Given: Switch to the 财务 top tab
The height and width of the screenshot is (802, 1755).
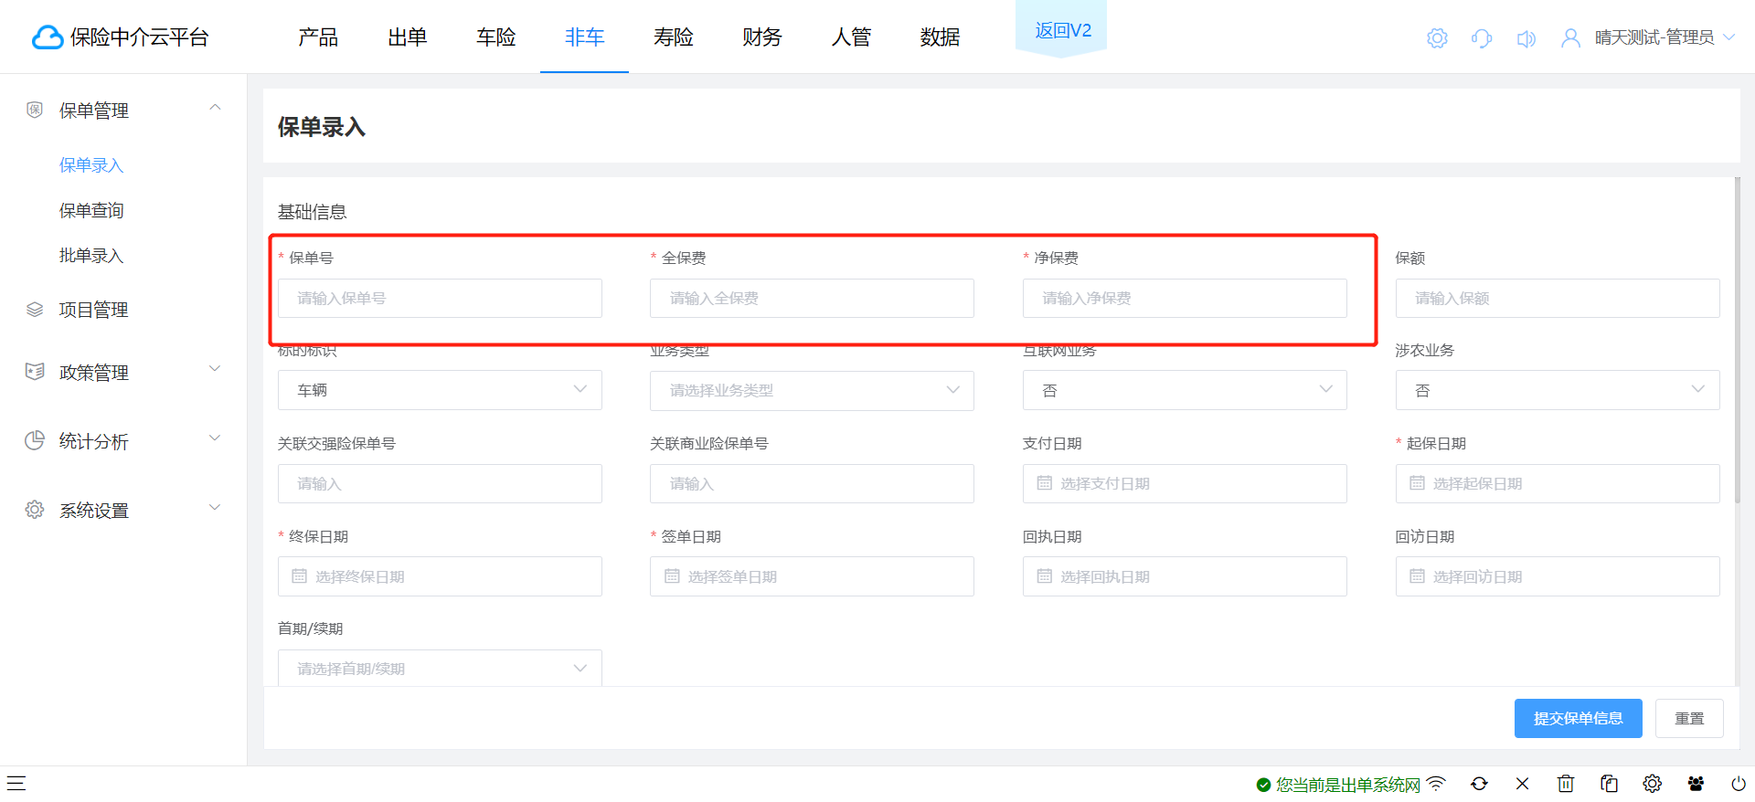Looking at the screenshot, I should pyautogui.click(x=761, y=37).
